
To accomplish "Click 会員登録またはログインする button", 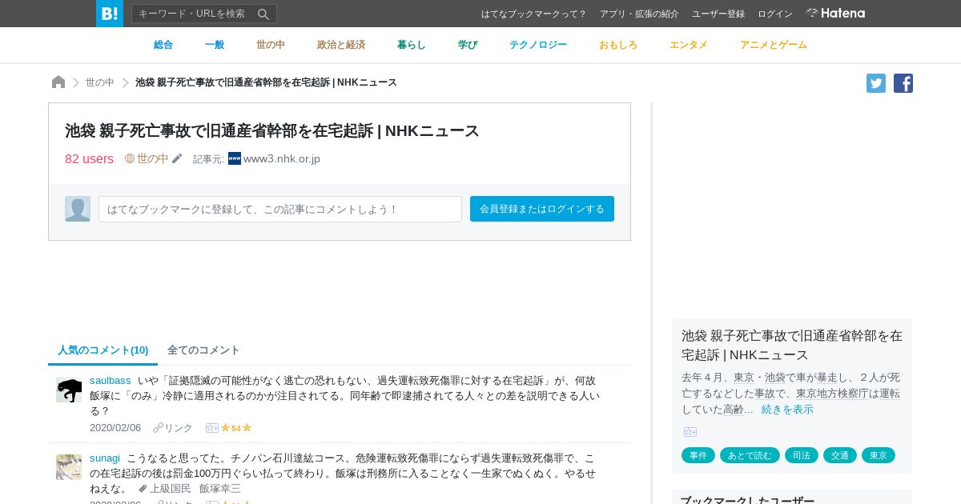I will 542,209.
